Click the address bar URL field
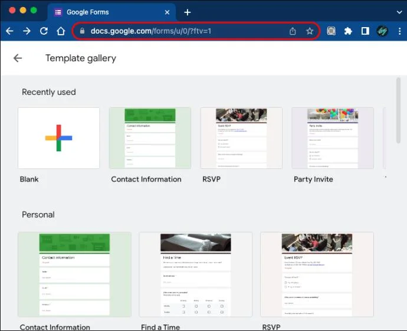The image size is (407, 331). pyautogui.click(x=196, y=31)
